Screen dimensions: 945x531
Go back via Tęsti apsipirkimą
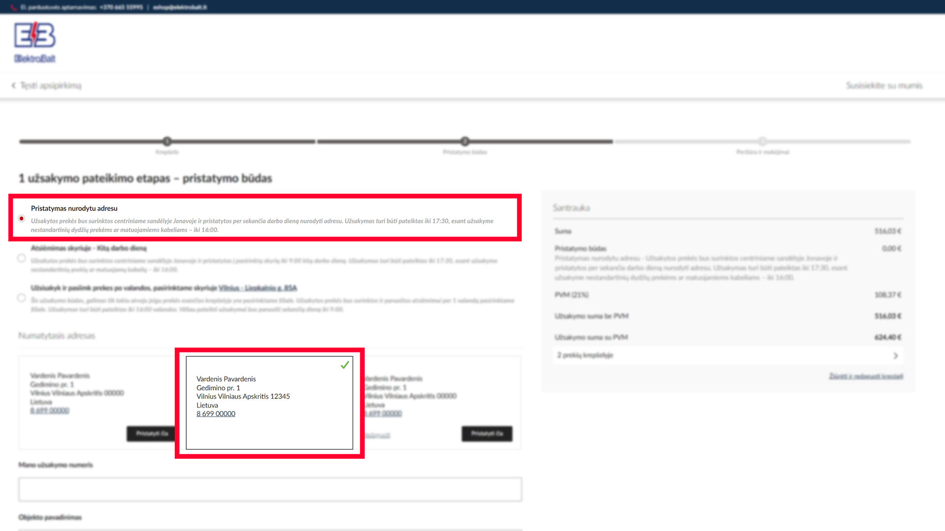point(51,86)
